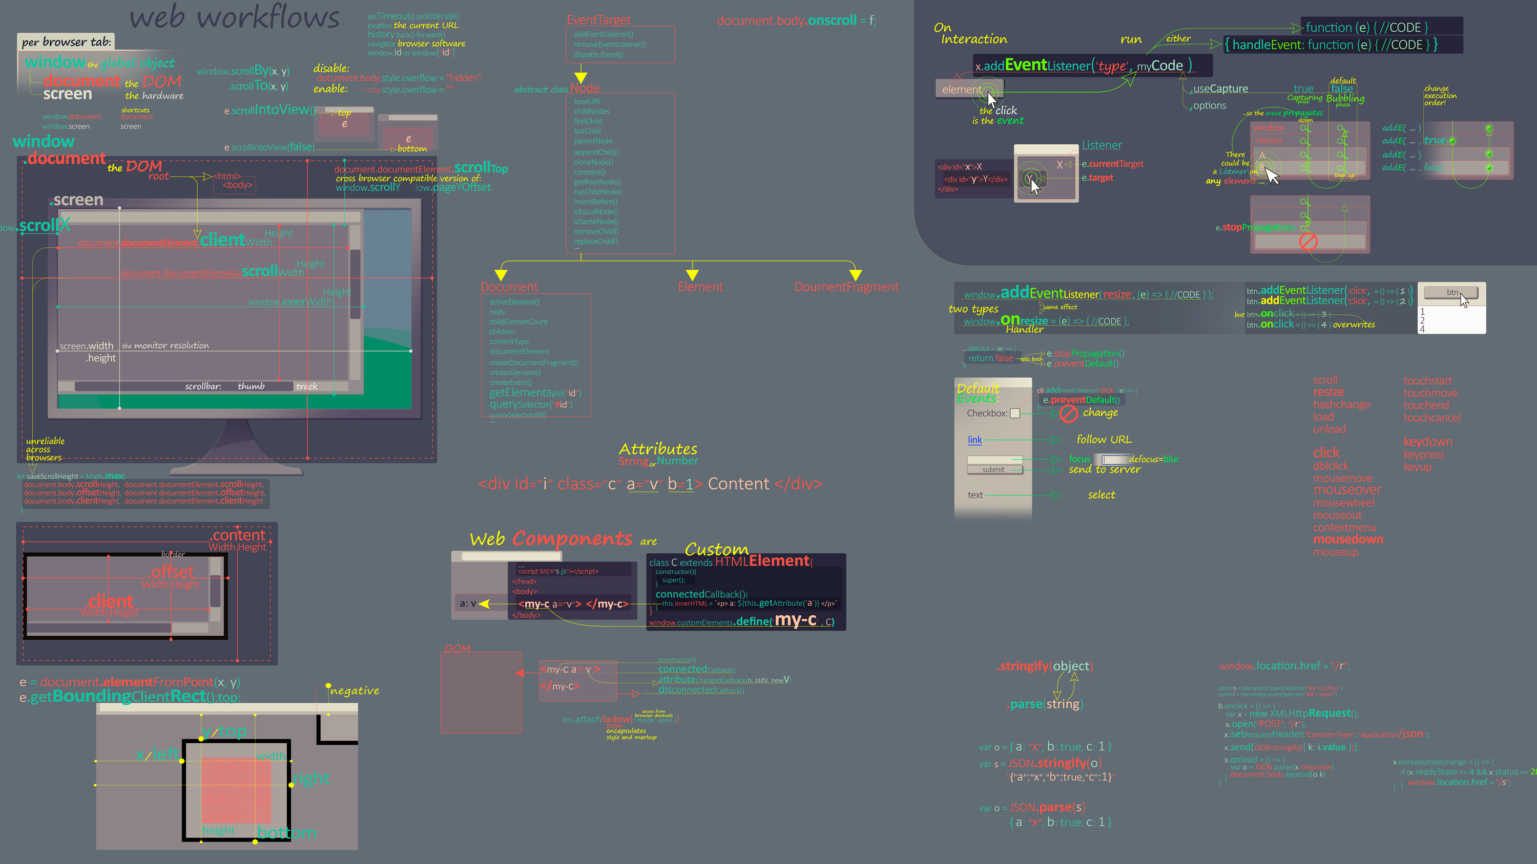Image resolution: width=1537 pixels, height=864 pixels.
Task: Click "dispatchEvent()" in the EventTarget box
Action: (598, 55)
